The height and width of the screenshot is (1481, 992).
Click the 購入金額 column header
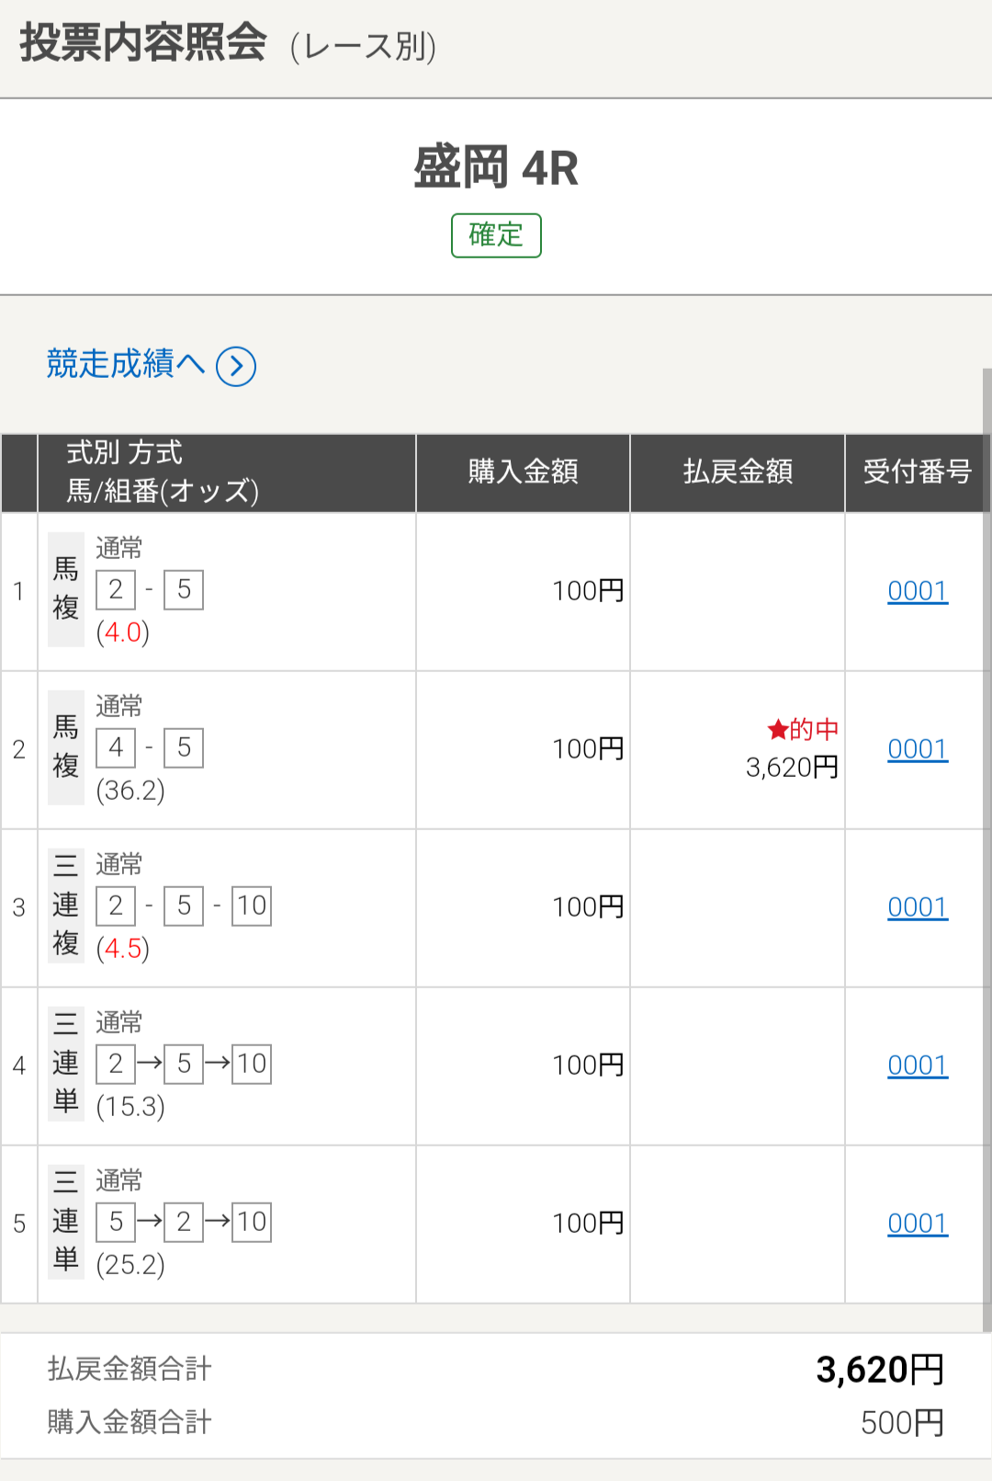(x=523, y=473)
